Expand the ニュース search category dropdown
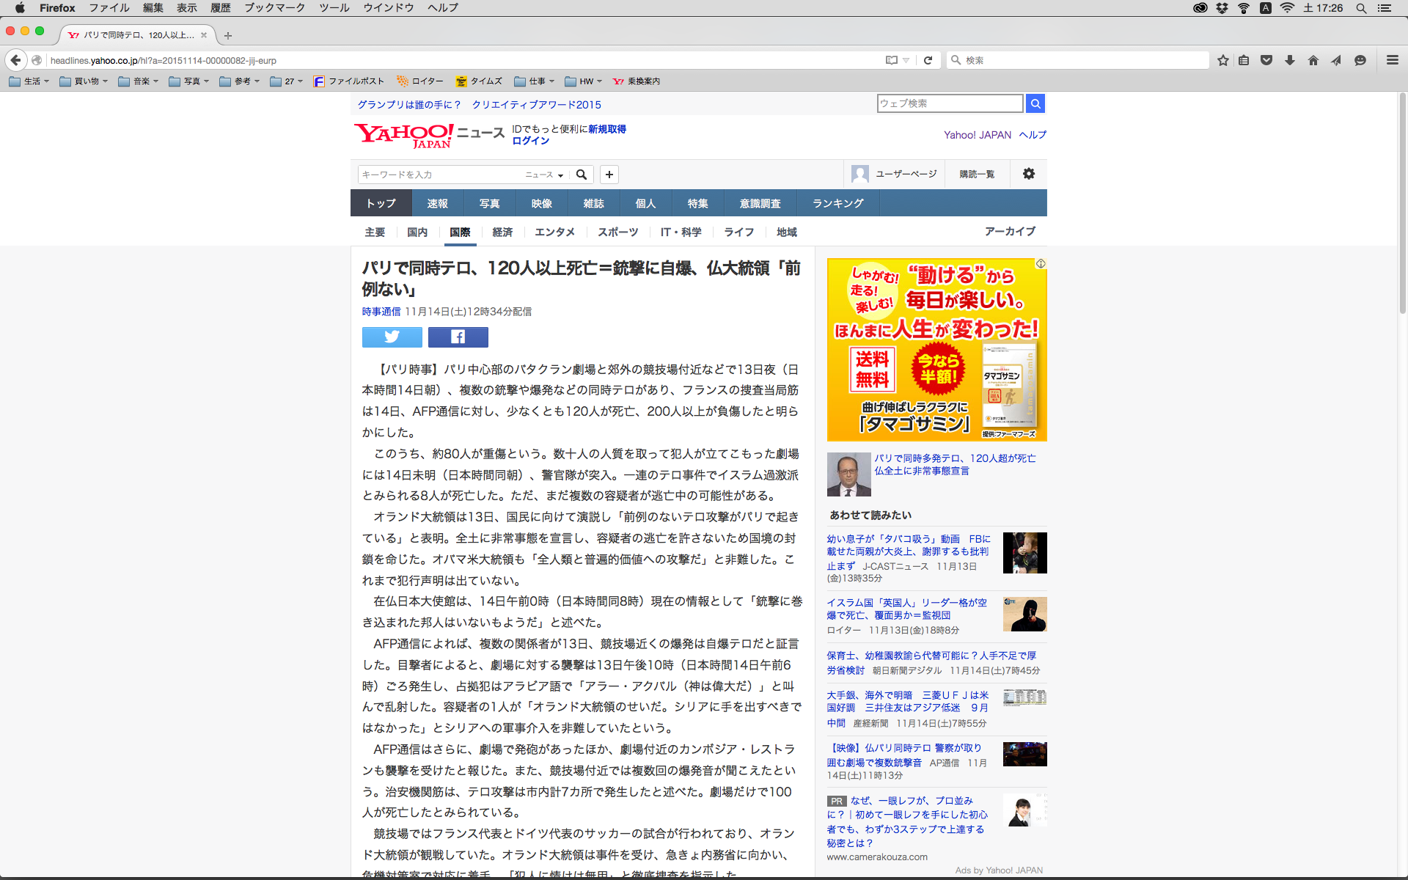This screenshot has height=880, width=1408. [x=544, y=175]
